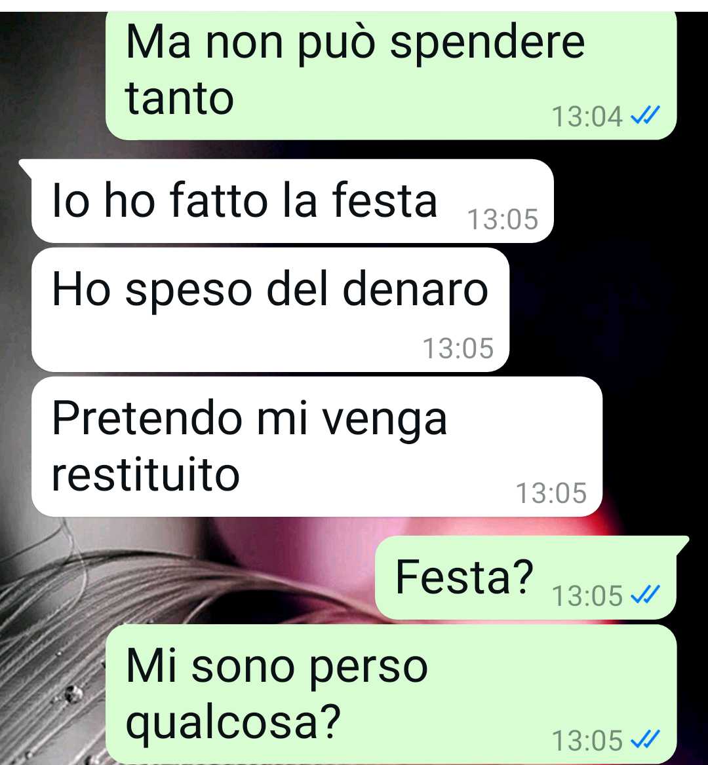
Task: Tap the word "tanto" in the first message
Action: [x=180, y=98]
